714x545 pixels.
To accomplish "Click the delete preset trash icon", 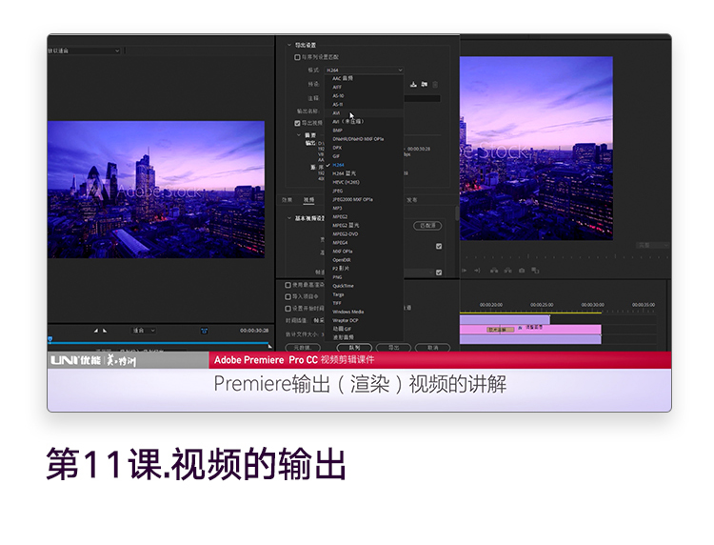I will point(435,84).
